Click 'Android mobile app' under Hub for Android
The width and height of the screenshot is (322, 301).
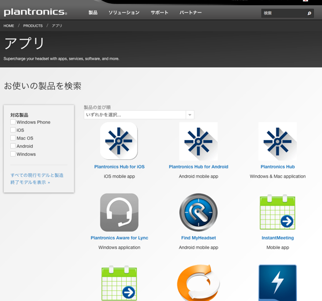(199, 177)
